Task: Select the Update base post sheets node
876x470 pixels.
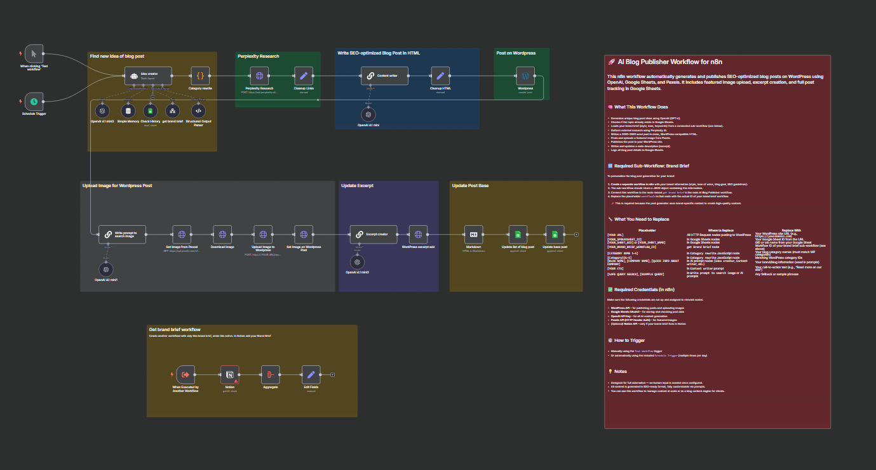Action: tap(555, 235)
